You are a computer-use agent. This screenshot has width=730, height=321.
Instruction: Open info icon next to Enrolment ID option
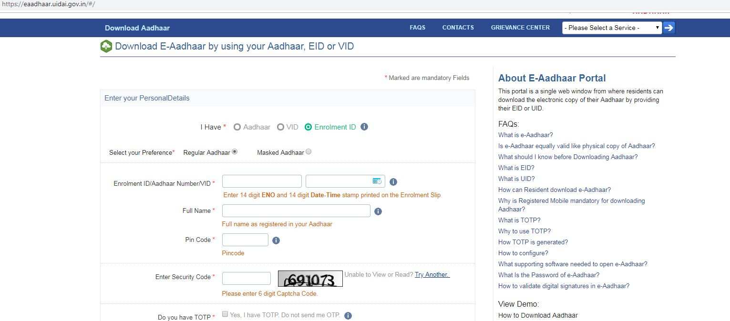click(364, 127)
